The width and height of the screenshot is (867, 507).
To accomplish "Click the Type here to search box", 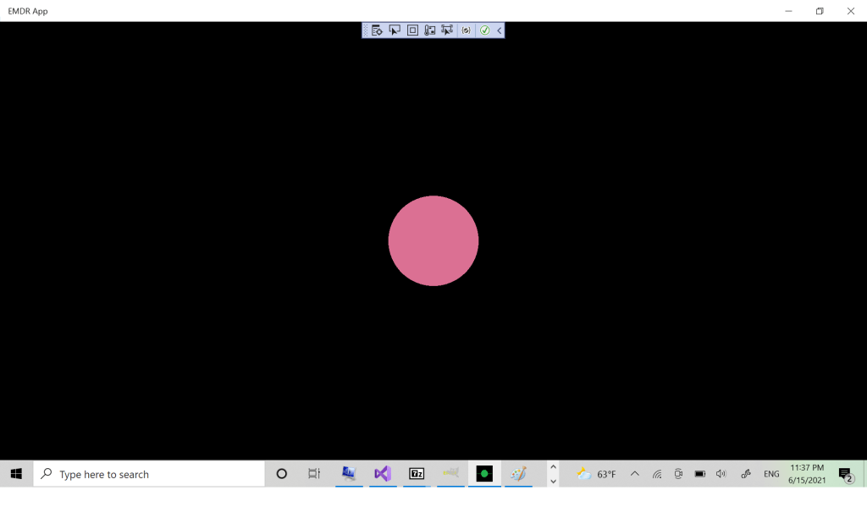I will (149, 474).
